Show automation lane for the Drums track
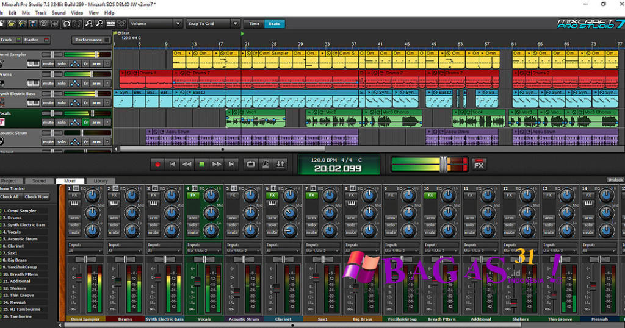This screenshot has height=328, width=625. coord(74,83)
